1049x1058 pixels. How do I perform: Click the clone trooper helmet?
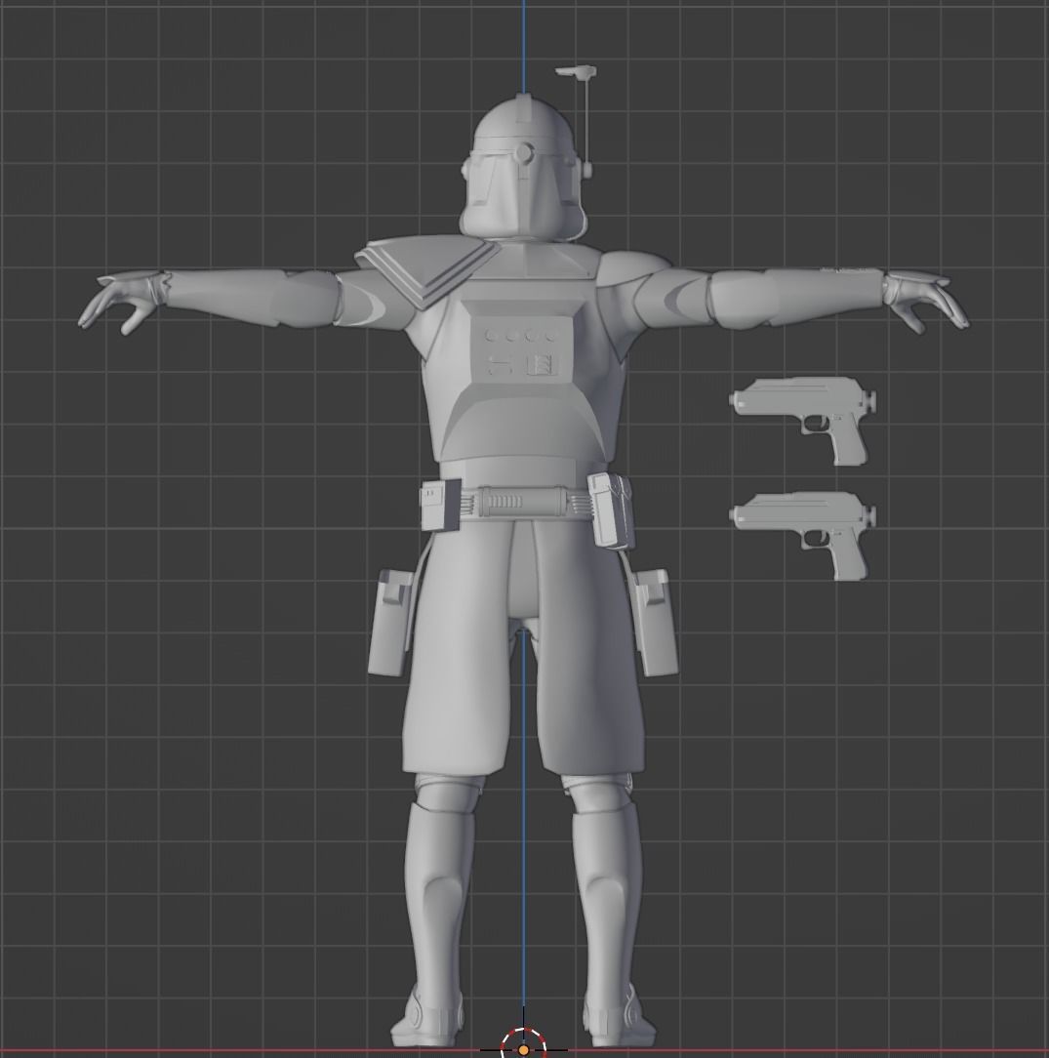tap(521, 169)
